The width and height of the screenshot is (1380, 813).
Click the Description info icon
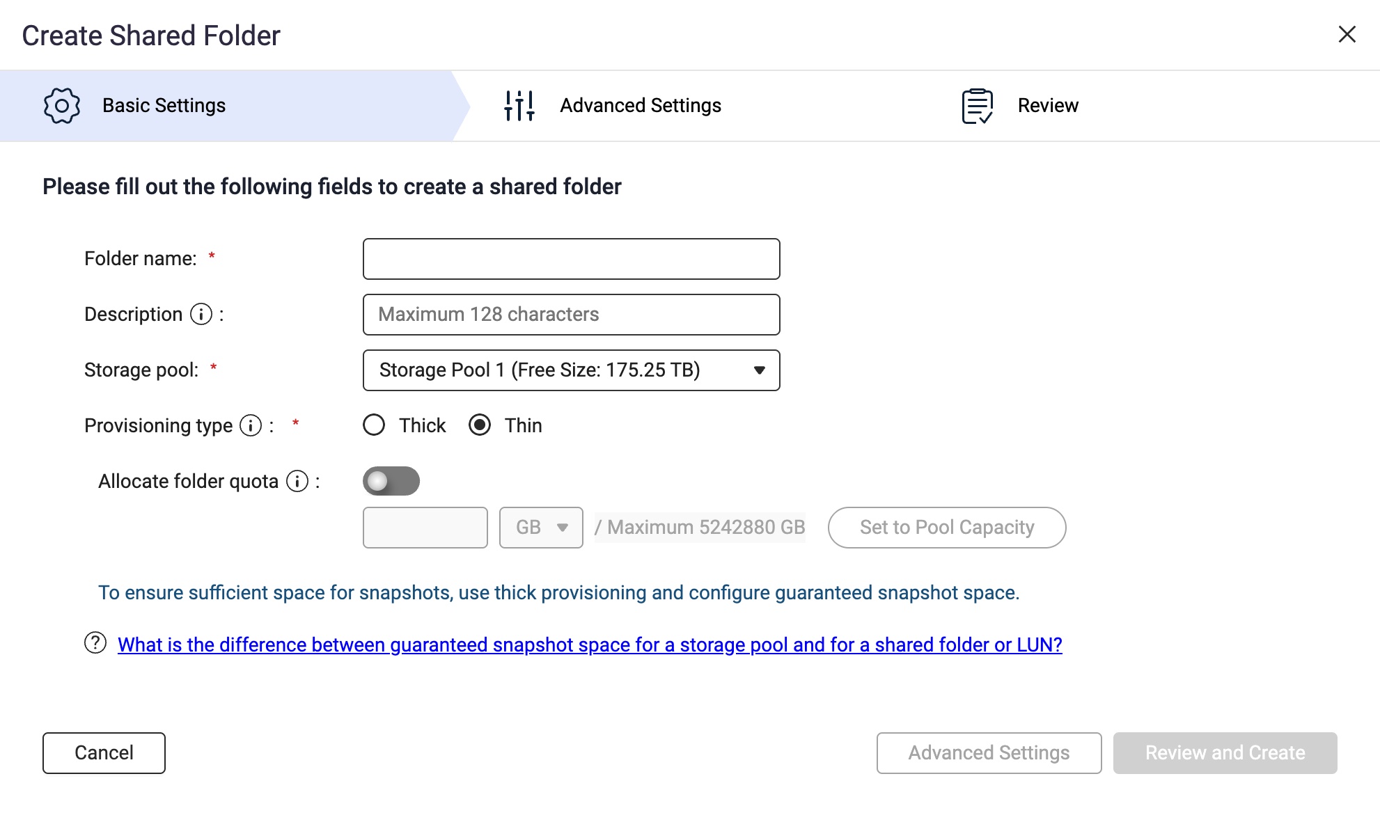[201, 314]
